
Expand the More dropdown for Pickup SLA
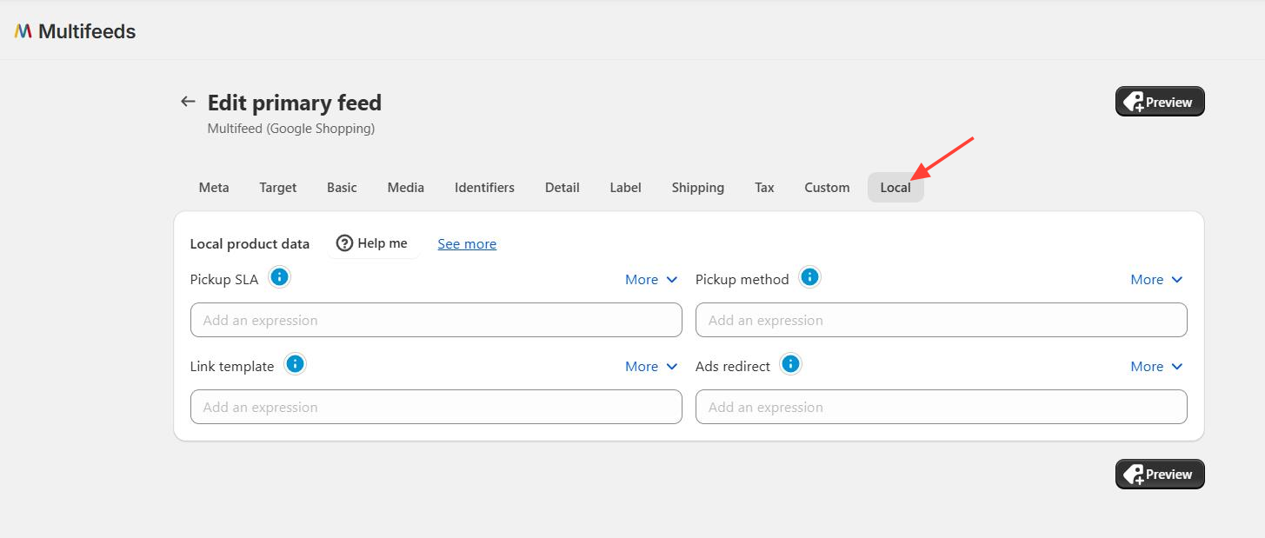pyautogui.click(x=651, y=280)
